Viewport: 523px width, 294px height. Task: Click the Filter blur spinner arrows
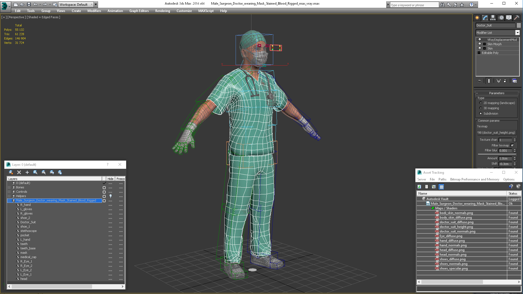(x=515, y=151)
